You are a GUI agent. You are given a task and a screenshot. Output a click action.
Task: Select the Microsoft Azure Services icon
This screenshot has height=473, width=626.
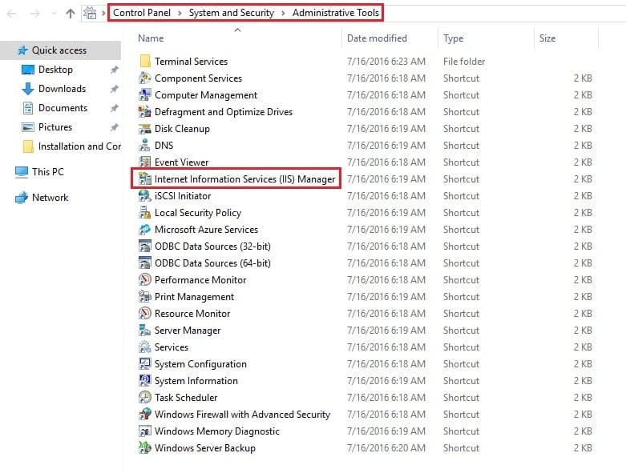[144, 230]
